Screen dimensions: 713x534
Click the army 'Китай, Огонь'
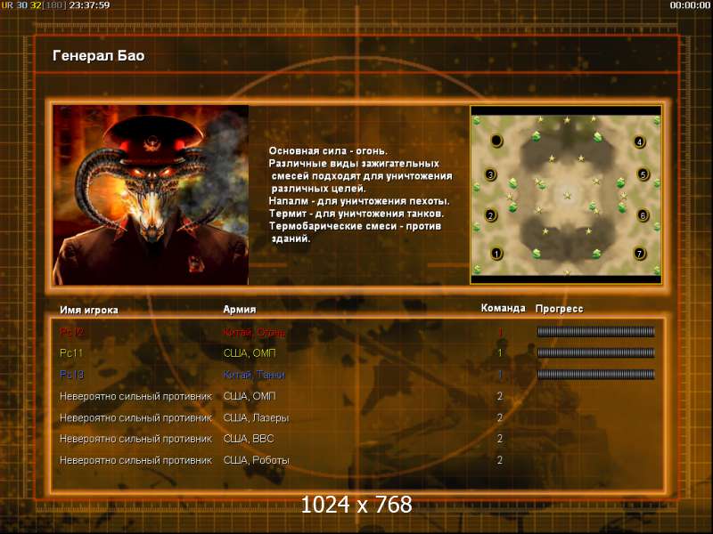tap(254, 332)
